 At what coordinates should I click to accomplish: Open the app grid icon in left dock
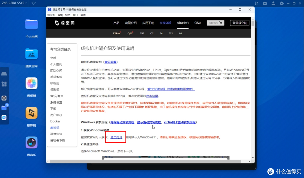(x=4, y=84)
